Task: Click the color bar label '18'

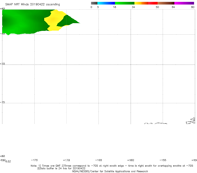Action: pos(114,7)
